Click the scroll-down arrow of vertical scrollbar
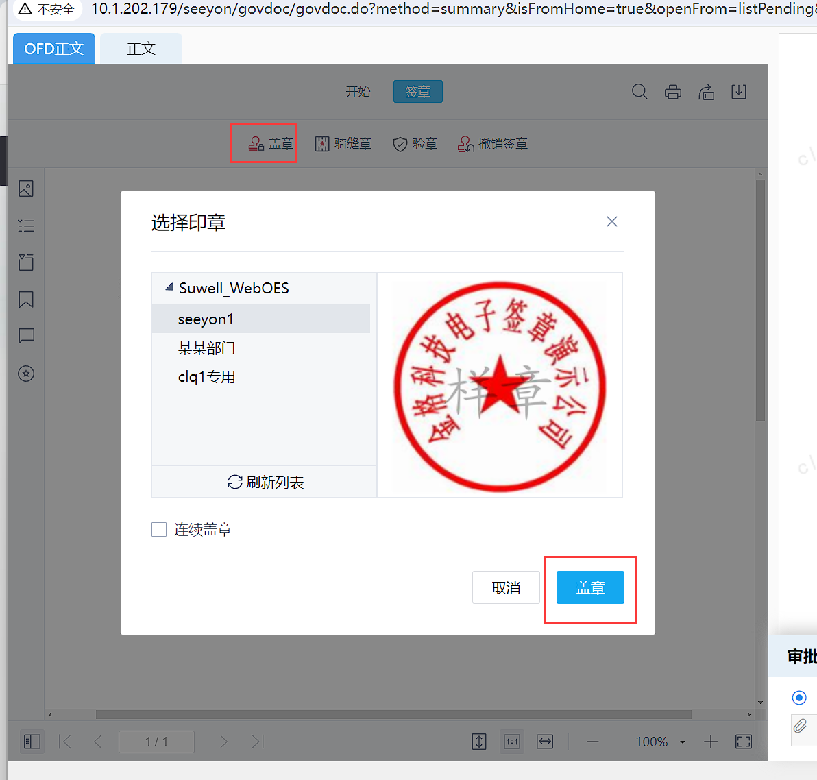817x780 pixels. tap(760, 703)
